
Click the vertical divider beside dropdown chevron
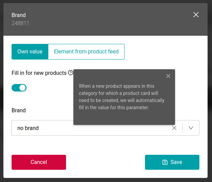click(183, 128)
